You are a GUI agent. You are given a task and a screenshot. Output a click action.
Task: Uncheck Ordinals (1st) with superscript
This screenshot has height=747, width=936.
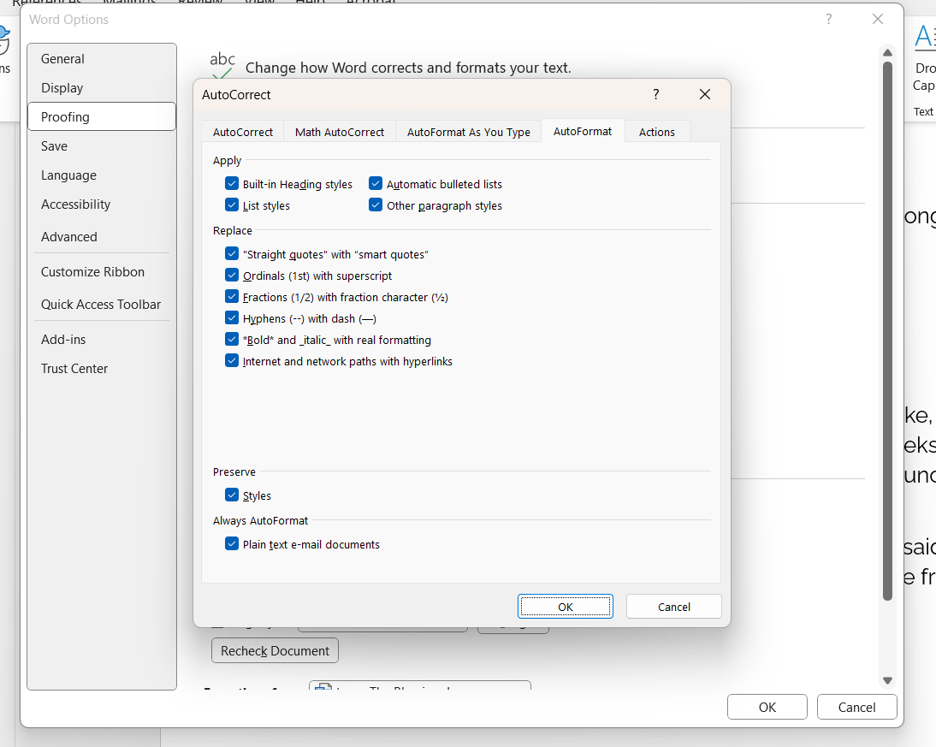[232, 276]
